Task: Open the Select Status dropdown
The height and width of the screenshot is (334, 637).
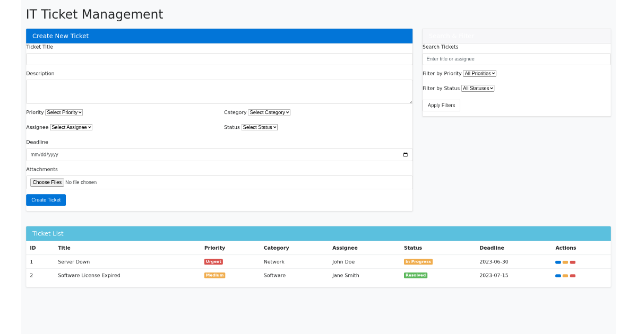Action: [x=259, y=127]
